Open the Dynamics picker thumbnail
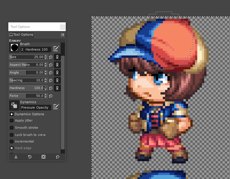Screen dimensions: 230x179 (14, 105)
